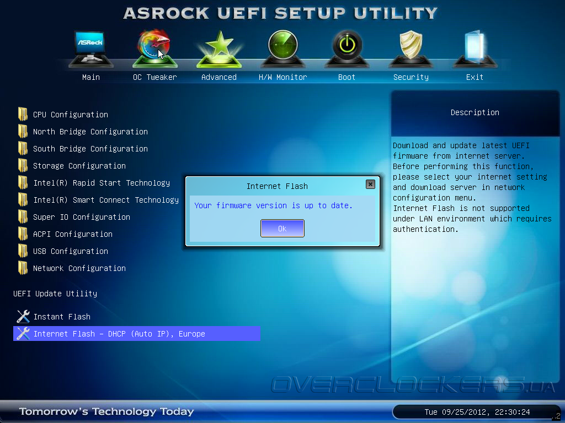Open CPU Configuration submenu
The image size is (565, 423).
tap(71, 115)
